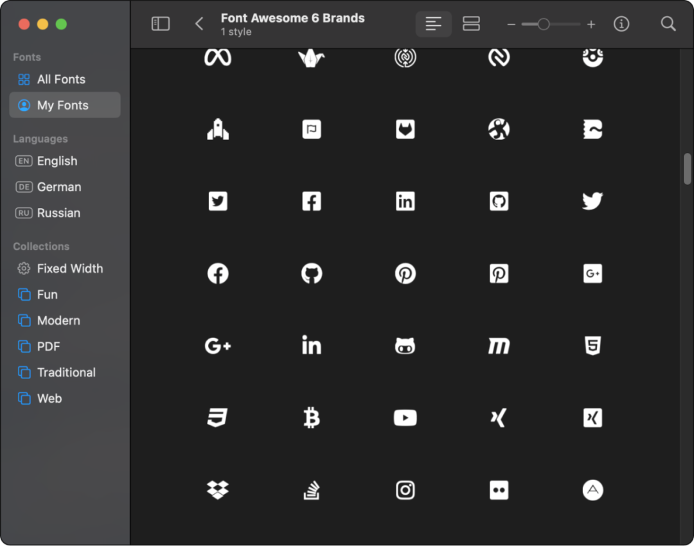
Task: Select the Instagram camera glyph
Action: 405,490
